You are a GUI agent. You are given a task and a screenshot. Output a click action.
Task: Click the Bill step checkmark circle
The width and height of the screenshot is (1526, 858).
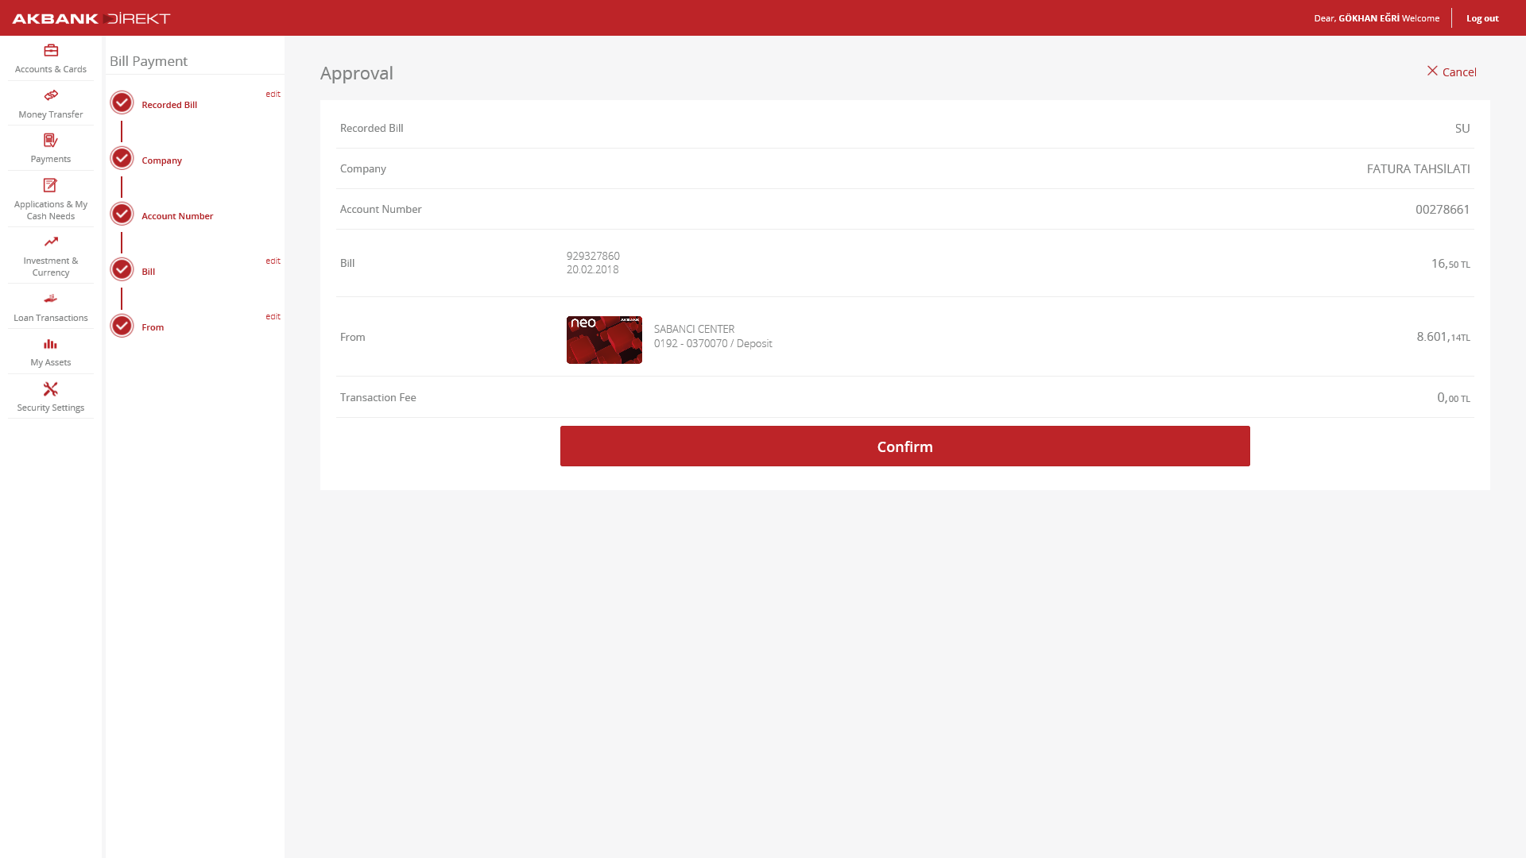pyautogui.click(x=122, y=269)
